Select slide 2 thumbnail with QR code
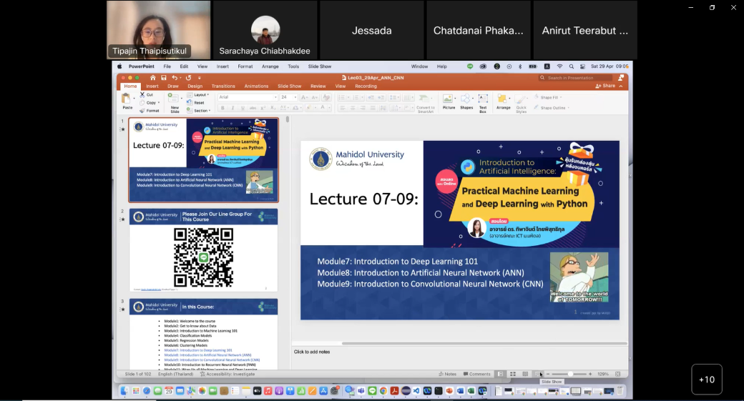This screenshot has width=744, height=401. [204, 250]
